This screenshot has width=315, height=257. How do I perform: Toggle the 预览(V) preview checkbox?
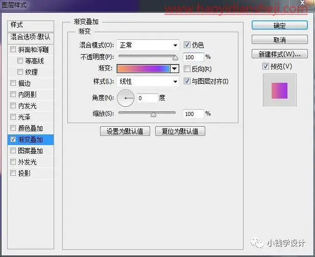[x=265, y=66]
